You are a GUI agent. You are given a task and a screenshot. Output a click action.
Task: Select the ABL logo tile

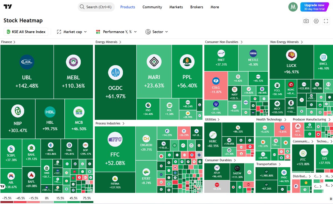click(11, 176)
